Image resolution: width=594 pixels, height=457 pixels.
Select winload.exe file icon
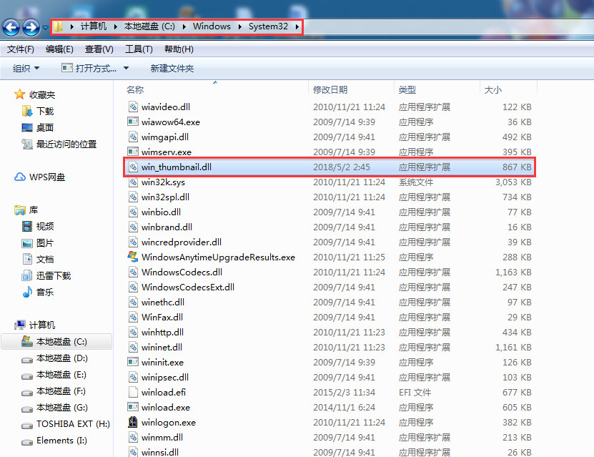[x=132, y=407]
